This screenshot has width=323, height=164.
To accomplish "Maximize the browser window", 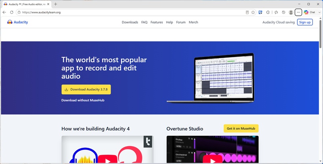I will pos(308,4).
